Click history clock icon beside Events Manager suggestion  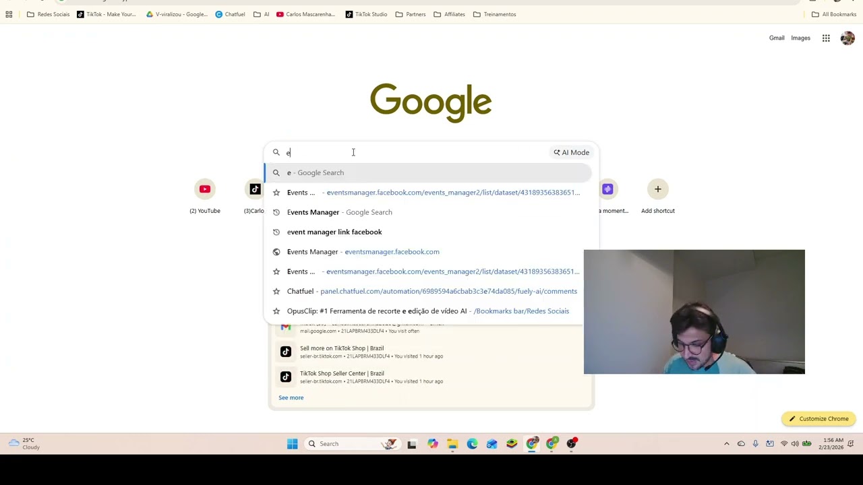point(276,212)
